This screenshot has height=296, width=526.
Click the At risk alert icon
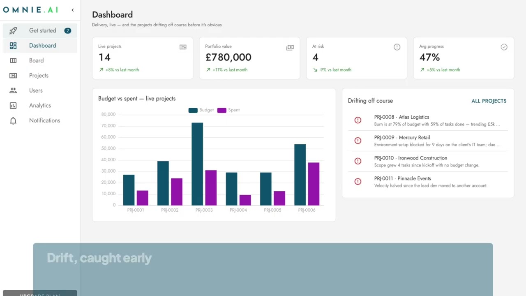point(397,47)
